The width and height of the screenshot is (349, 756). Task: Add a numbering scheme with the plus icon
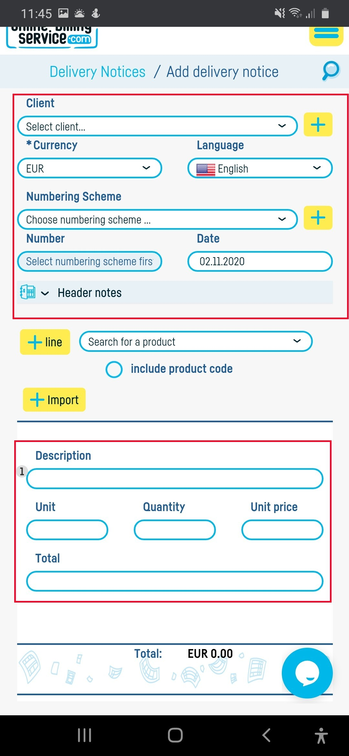pos(318,218)
